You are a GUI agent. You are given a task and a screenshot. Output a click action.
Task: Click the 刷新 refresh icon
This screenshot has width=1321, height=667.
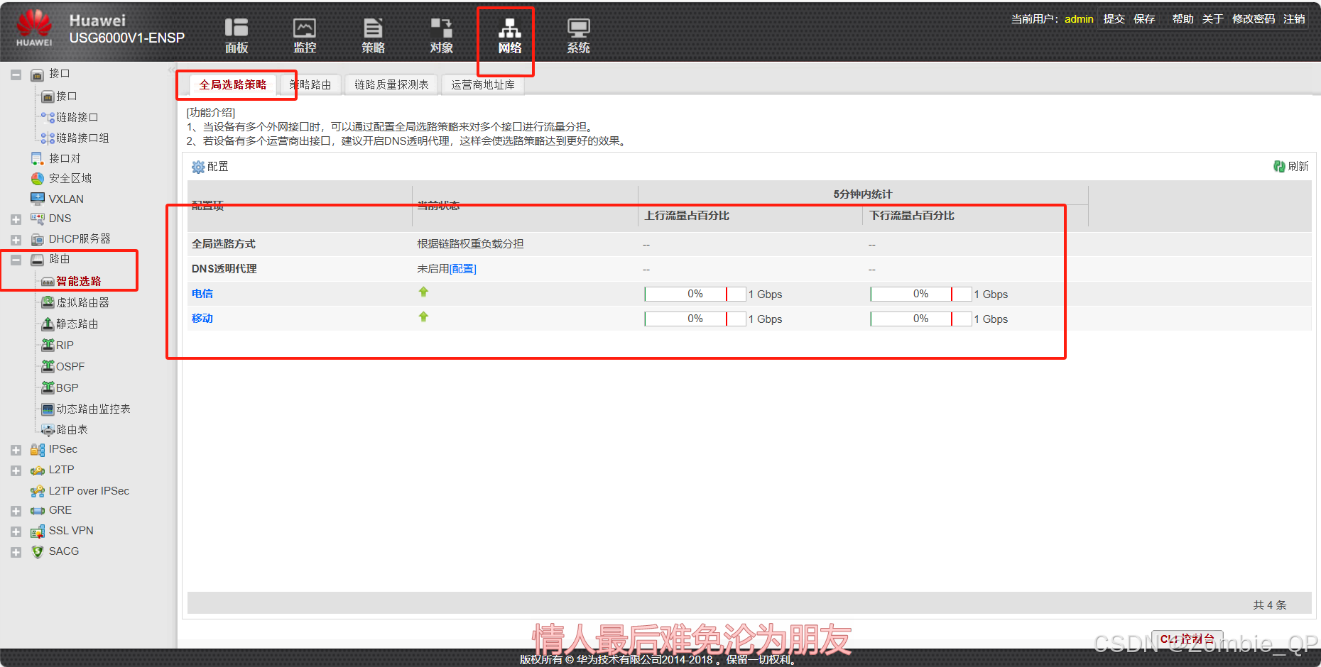click(x=1279, y=166)
